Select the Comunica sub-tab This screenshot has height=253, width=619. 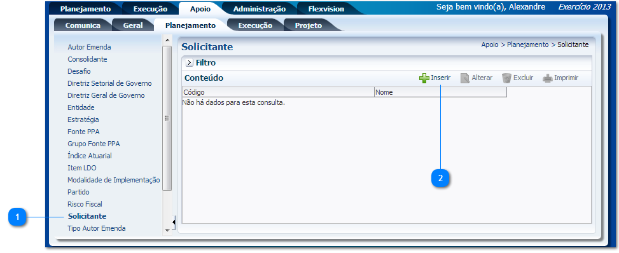(83, 25)
